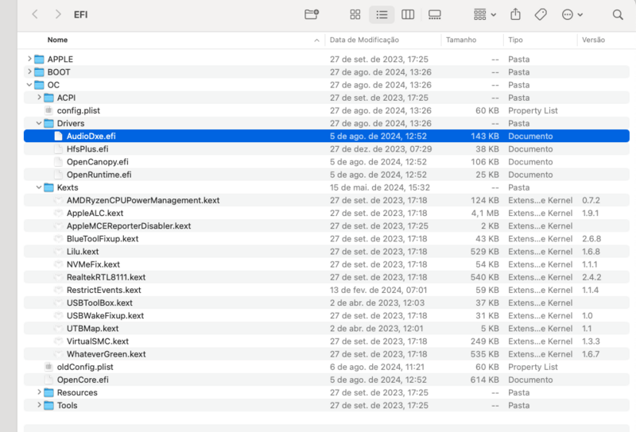The image size is (636, 432).
Task: Switch to icon grid view
Action: (355, 14)
